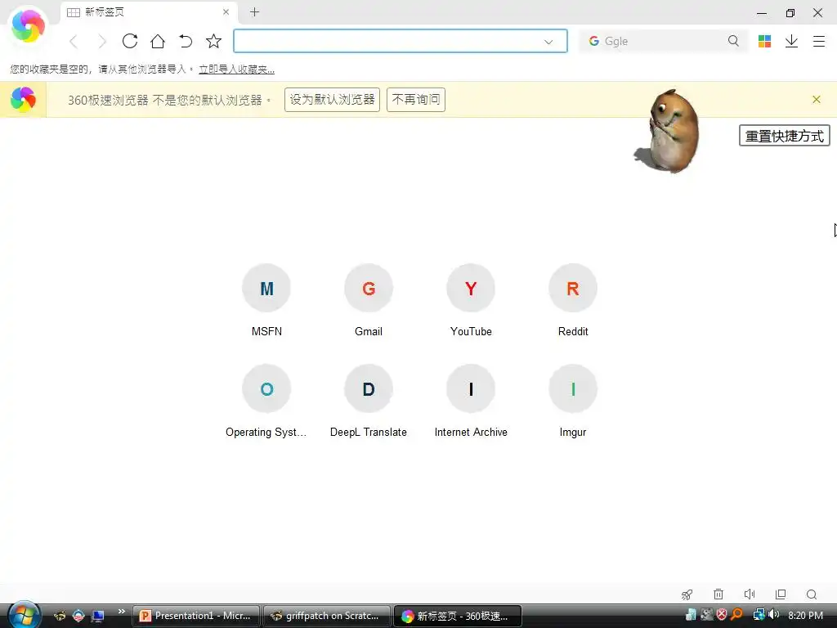Click 重置快捷方式 button
The width and height of the screenshot is (837, 628).
(x=784, y=136)
